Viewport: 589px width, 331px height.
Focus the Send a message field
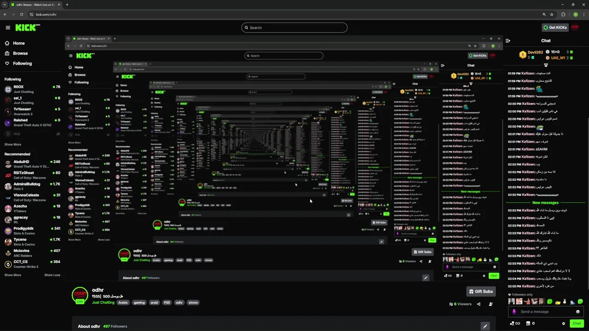546,312
